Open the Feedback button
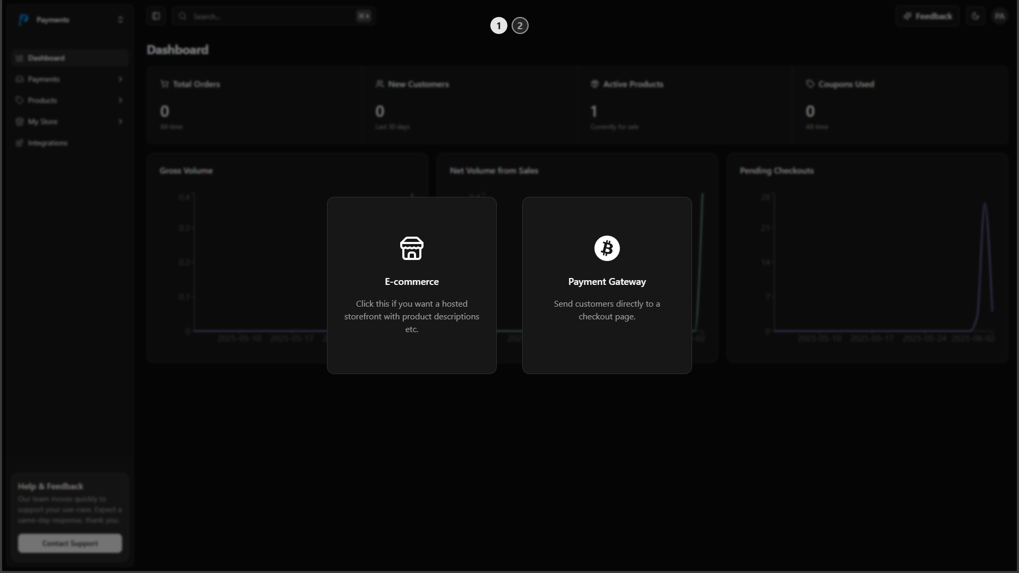1019x573 pixels. [x=928, y=16]
